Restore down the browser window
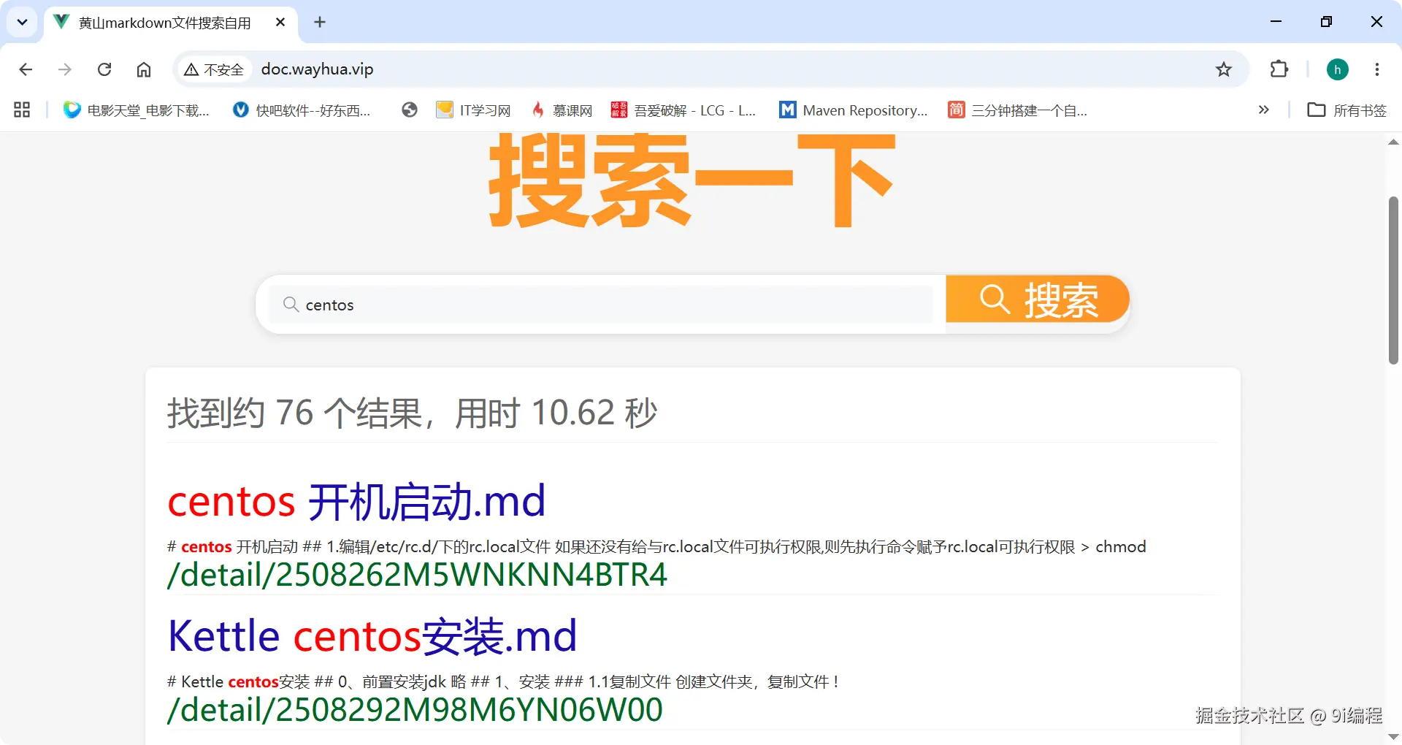This screenshot has width=1402, height=745. [x=1326, y=22]
